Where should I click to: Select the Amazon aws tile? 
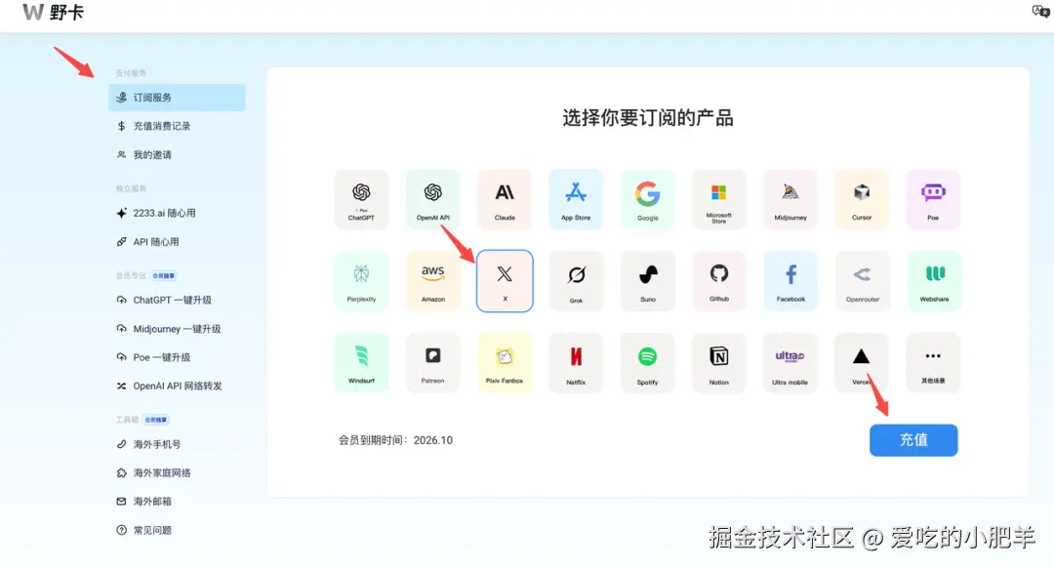click(433, 281)
